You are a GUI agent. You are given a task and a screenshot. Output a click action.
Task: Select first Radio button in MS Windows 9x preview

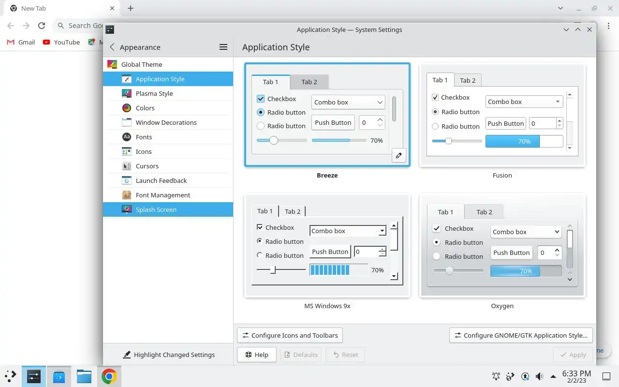click(x=260, y=241)
